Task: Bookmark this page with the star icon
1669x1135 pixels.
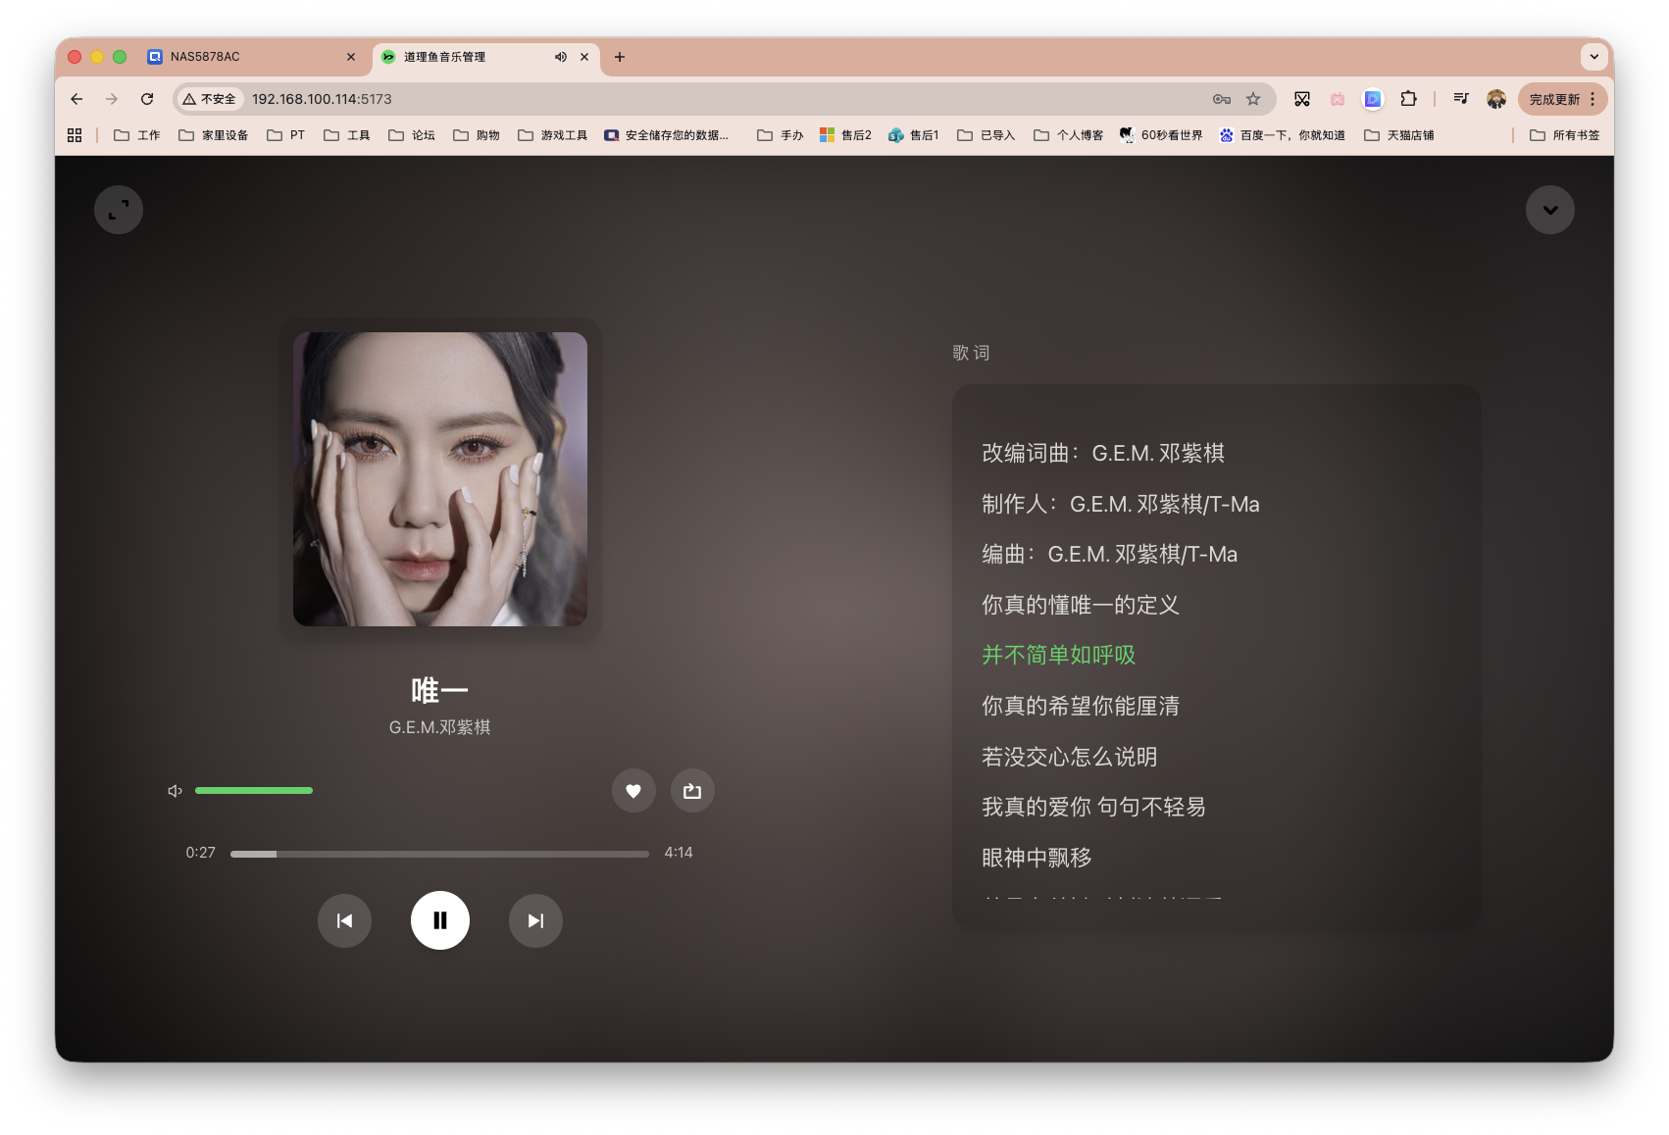Action: (1253, 98)
